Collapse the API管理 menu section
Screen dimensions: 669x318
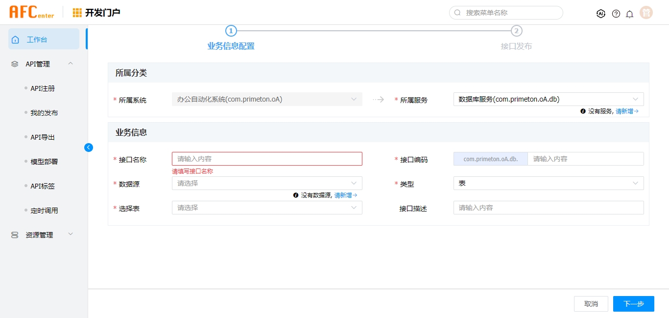pyautogui.click(x=71, y=64)
